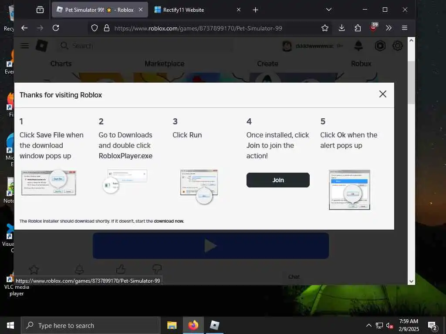Open the Charts navigation tab

coord(61,63)
